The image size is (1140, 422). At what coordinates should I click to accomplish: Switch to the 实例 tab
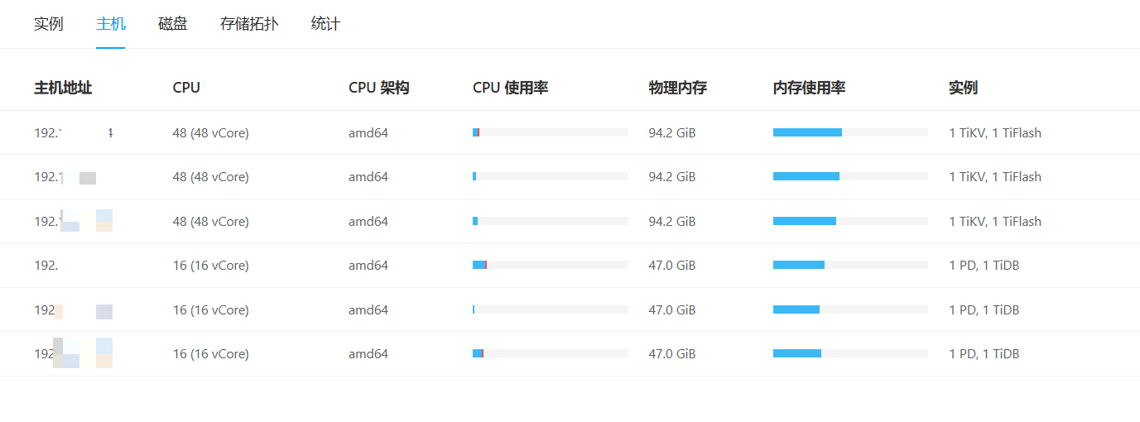[x=48, y=24]
